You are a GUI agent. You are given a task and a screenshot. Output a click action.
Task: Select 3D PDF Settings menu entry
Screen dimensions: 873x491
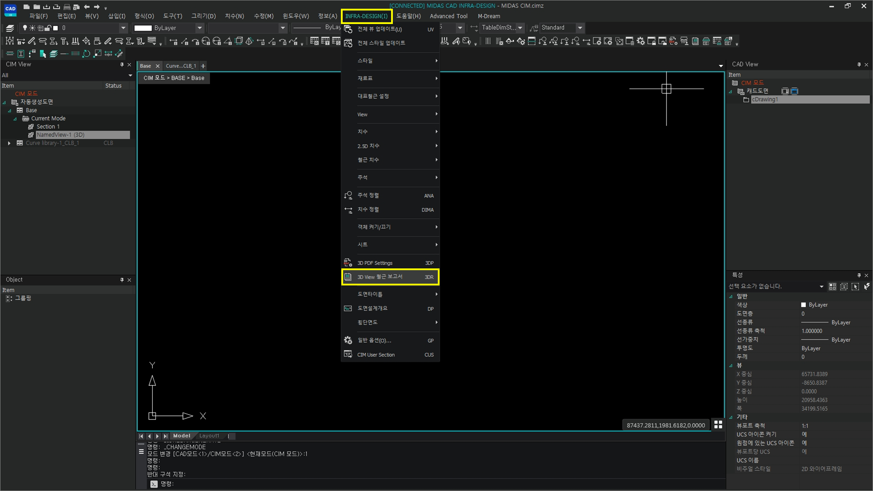390,263
